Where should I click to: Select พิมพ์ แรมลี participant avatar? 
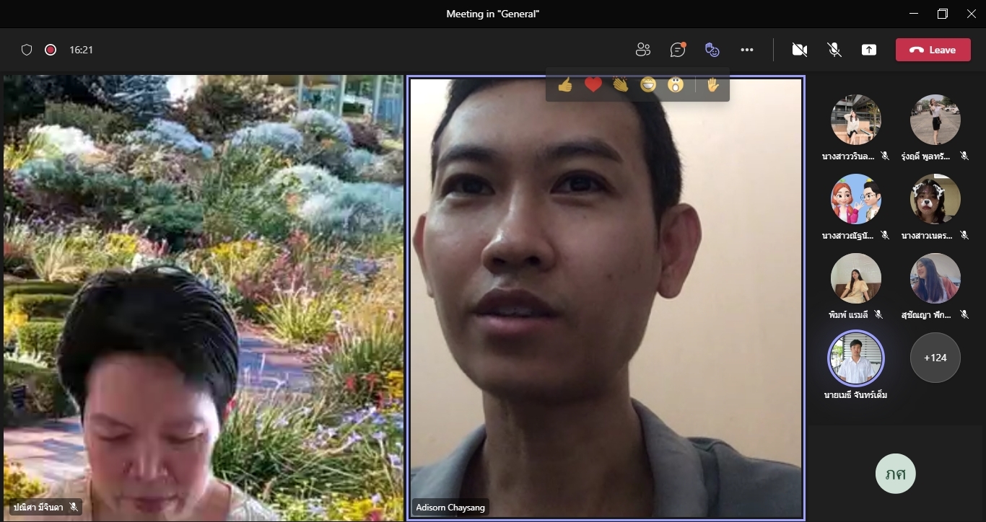(x=856, y=278)
